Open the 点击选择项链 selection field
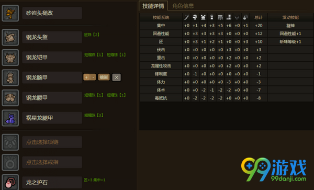The image size is (314, 190). click(52, 142)
